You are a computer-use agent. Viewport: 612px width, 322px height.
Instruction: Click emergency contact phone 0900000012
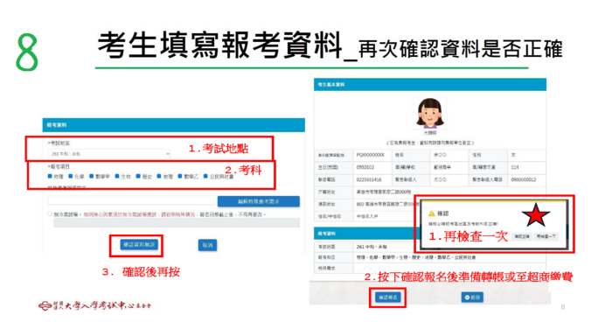(524, 179)
